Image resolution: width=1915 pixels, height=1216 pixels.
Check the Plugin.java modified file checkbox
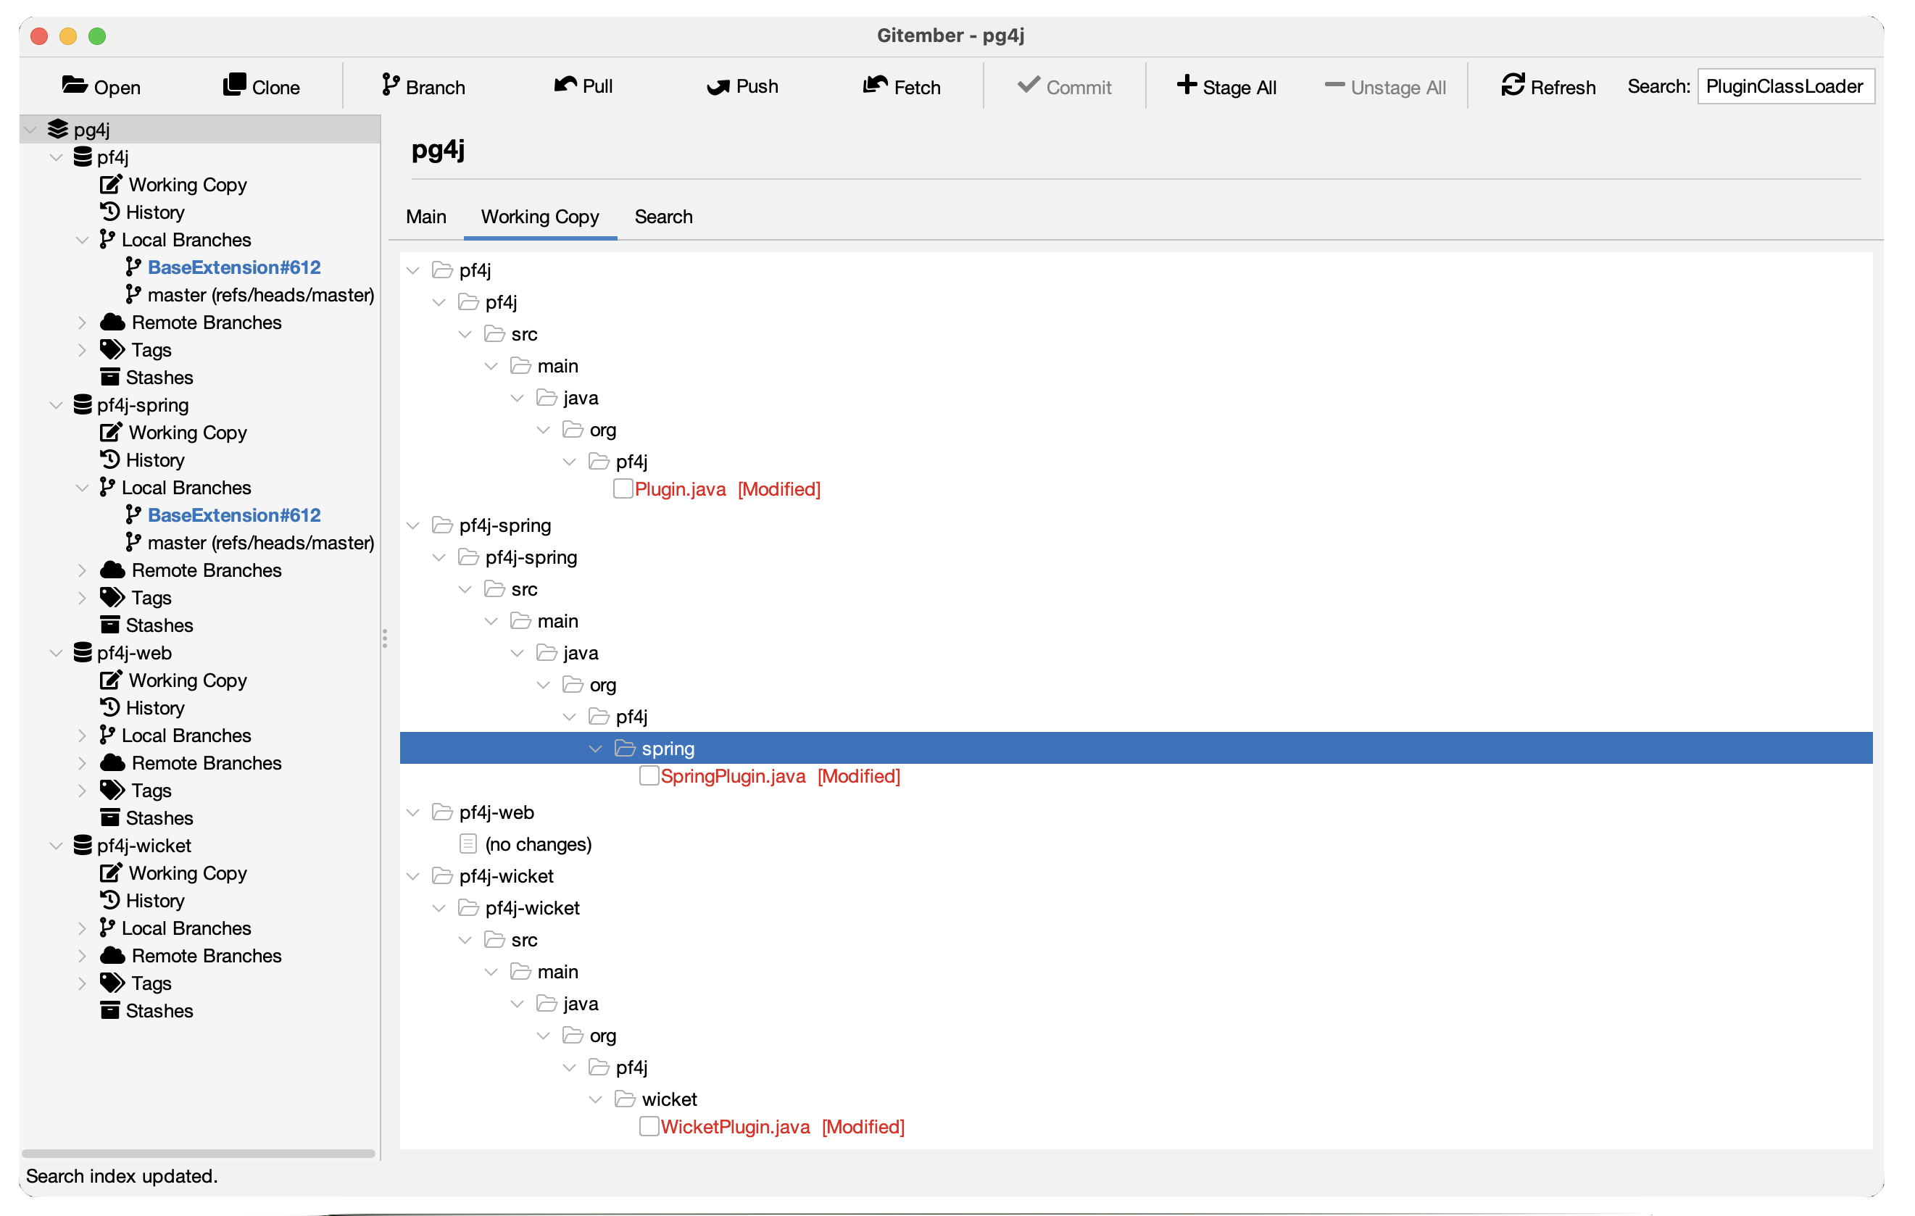tap(623, 489)
